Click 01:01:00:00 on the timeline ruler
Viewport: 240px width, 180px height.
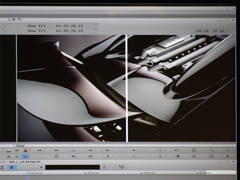(204, 173)
